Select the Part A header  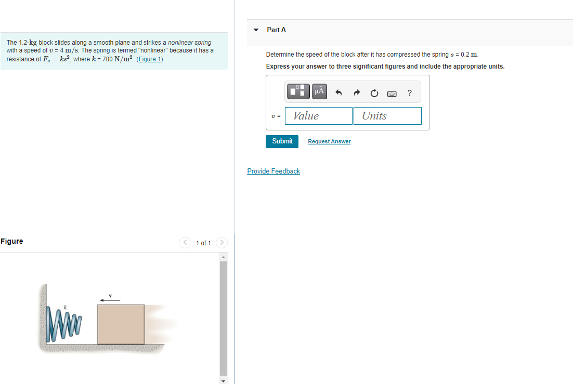[x=276, y=30]
